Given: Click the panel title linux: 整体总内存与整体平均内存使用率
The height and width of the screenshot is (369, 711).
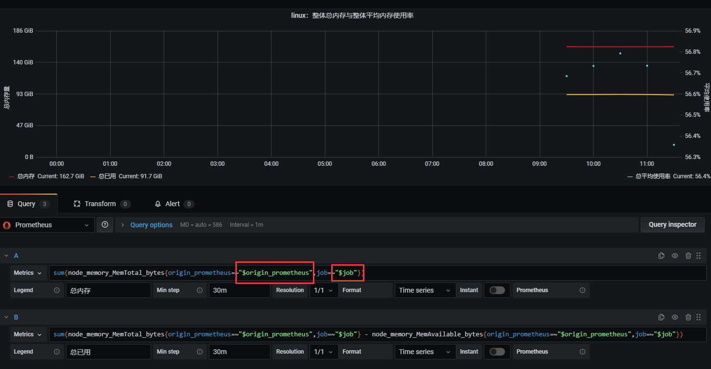Looking at the screenshot, I should click(352, 15).
